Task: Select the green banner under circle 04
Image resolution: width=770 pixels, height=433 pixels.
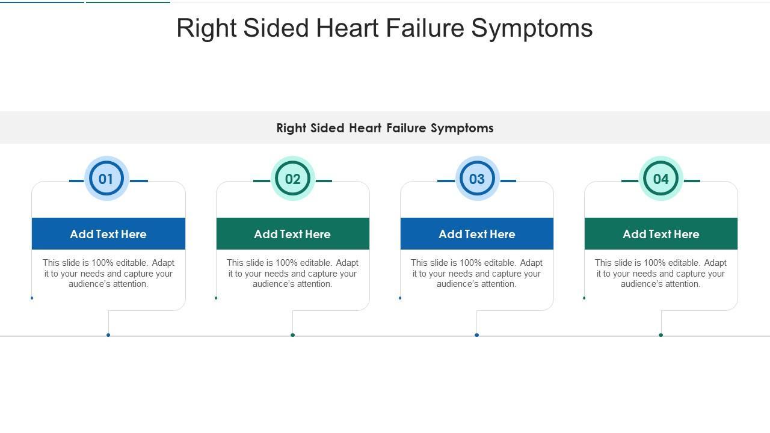Action: tap(661, 234)
